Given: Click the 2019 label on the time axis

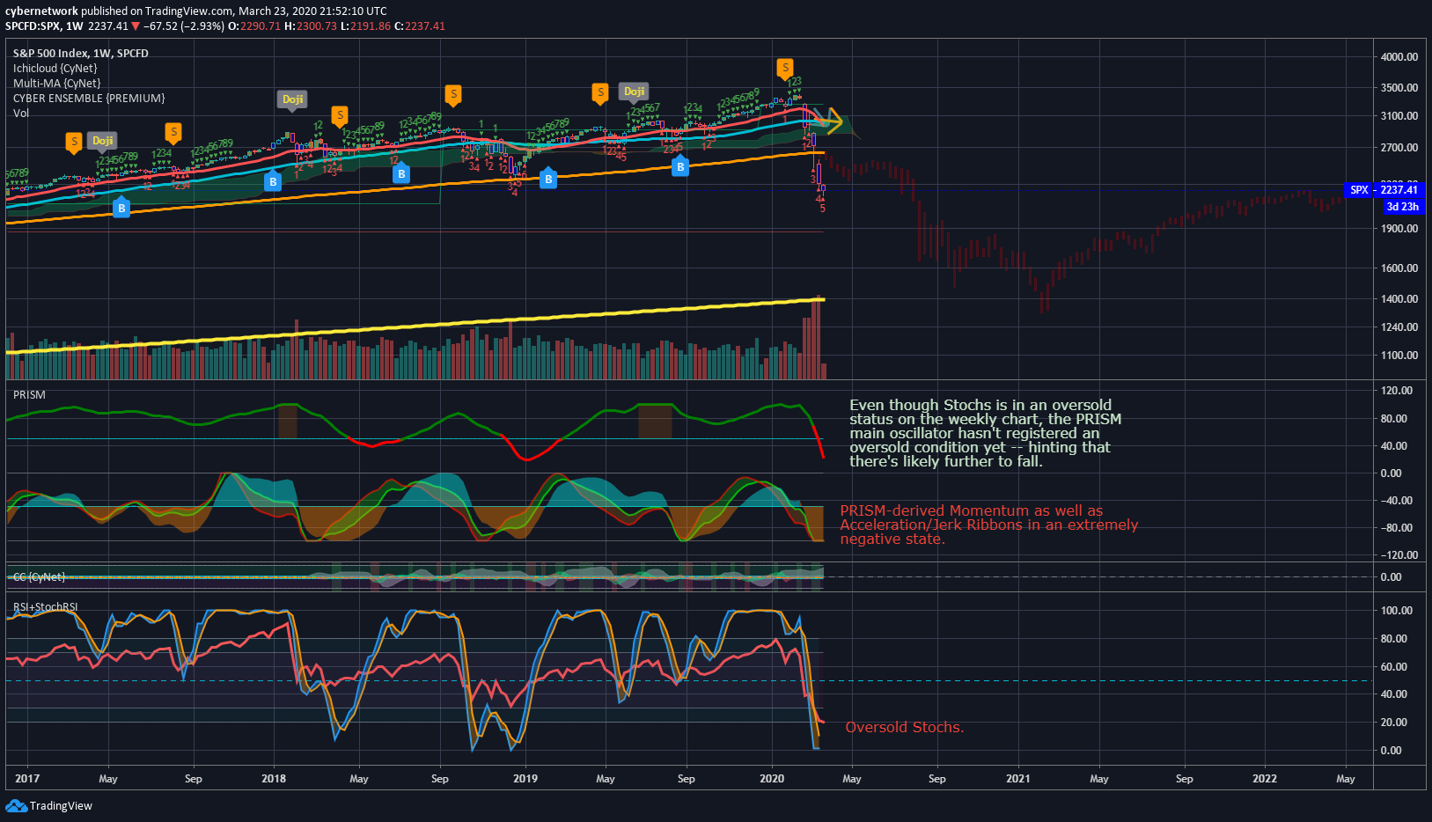Looking at the screenshot, I should pyautogui.click(x=525, y=779).
